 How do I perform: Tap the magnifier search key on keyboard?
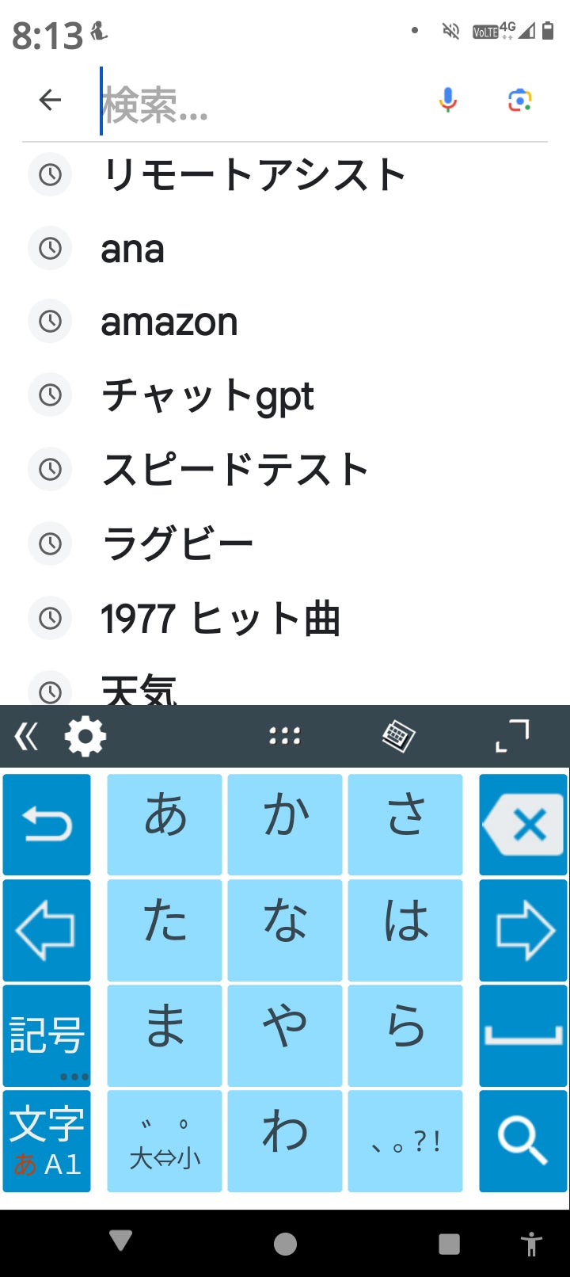523,1141
